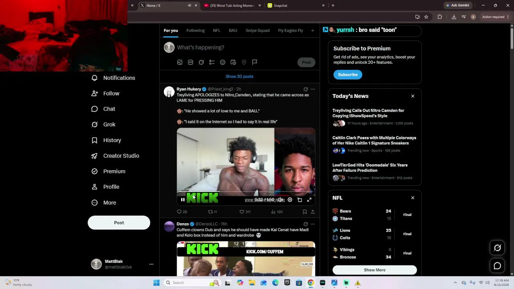Open the Fly Eagles Fly tab
514x289 pixels.
tap(291, 31)
